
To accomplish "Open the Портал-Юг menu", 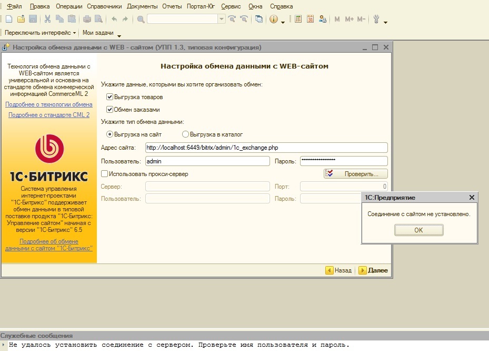I will (x=201, y=6).
